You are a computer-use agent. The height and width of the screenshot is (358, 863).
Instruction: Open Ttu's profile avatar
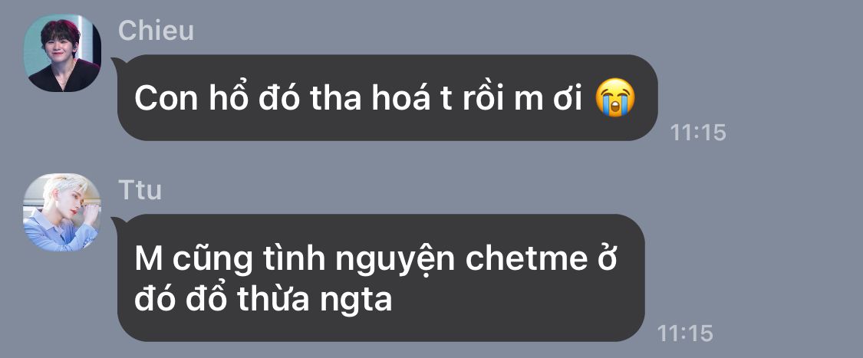62,212
